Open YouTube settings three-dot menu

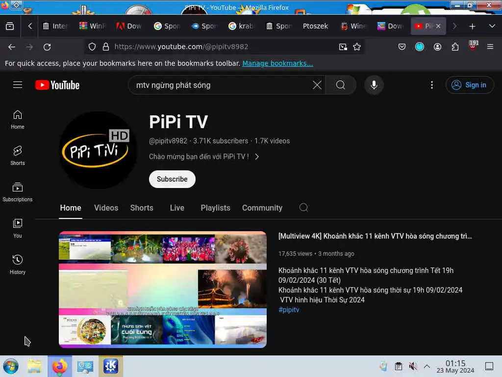click(x=432, y=85)
